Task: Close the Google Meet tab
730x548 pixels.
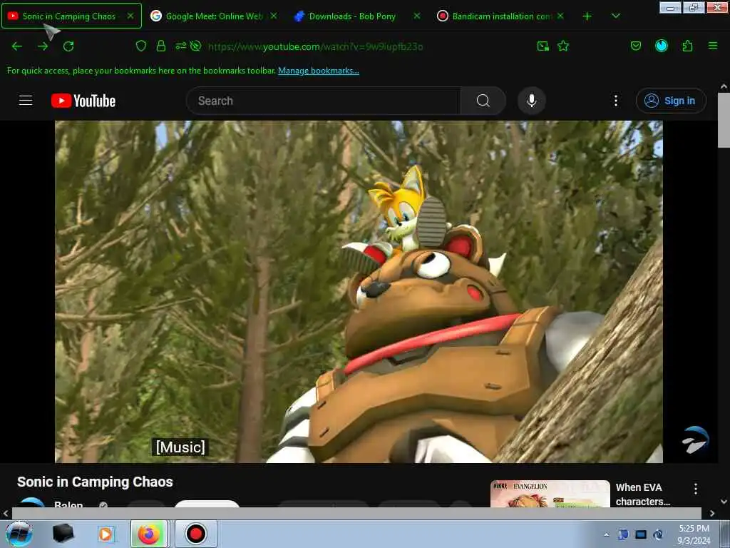Action: pos(274,16)
